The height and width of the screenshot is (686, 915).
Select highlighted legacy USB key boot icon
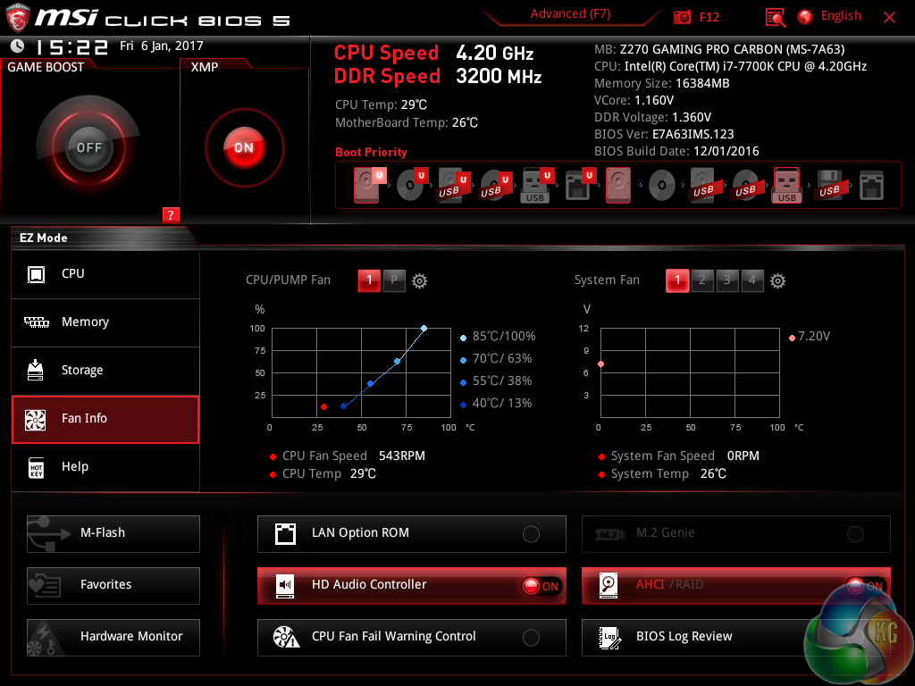[x=786, y=186]
